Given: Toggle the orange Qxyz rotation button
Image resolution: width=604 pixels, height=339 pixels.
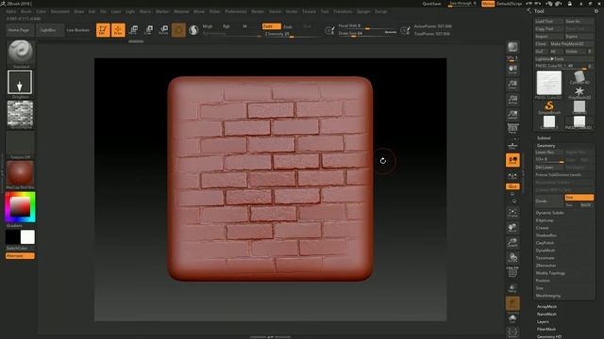Looking at the screenshot, I should (x=512, y=186).
